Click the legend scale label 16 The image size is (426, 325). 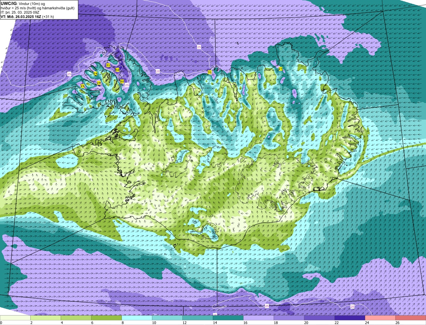click(x=246, y=322)
